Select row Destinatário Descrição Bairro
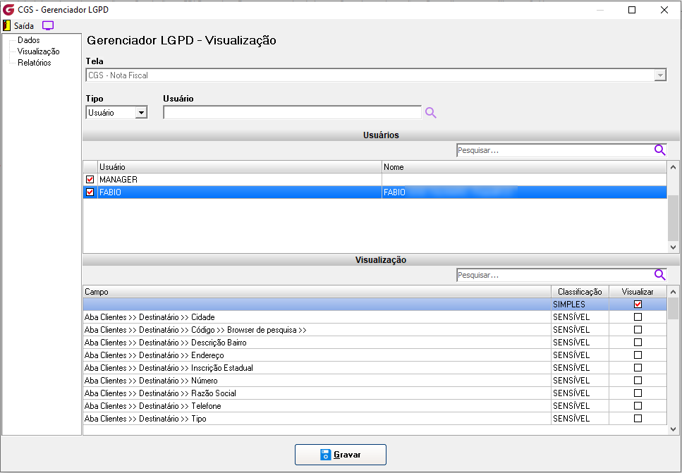This screenshot has height=473, width=682. 375,342
